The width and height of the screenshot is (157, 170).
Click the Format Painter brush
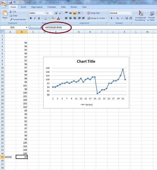click(x=18, y=19)
